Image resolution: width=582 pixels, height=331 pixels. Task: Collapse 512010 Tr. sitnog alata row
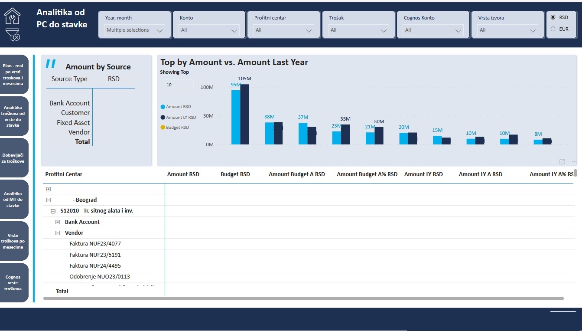tap(53, 211)
